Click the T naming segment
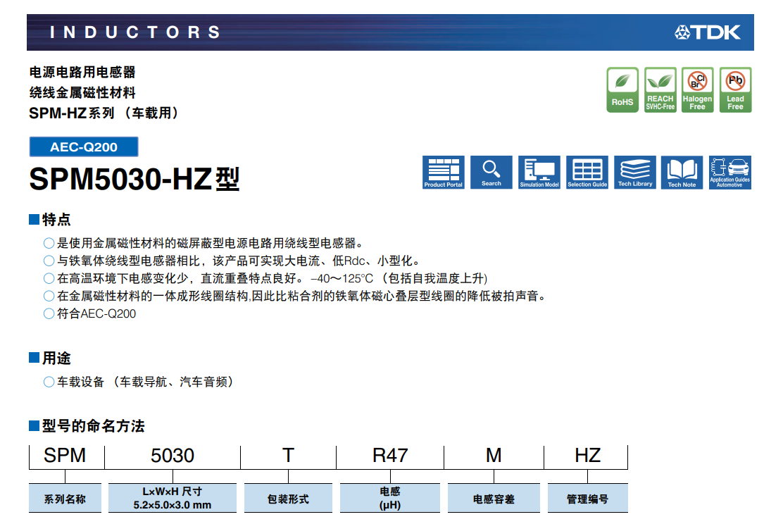This screenshot has height=524, width=783. pyautogui.click(x=288, y=456)
